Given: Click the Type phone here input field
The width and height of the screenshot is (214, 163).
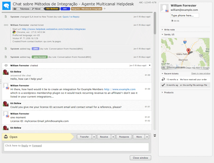Looking at the screenshot, I should coord(185,15).
